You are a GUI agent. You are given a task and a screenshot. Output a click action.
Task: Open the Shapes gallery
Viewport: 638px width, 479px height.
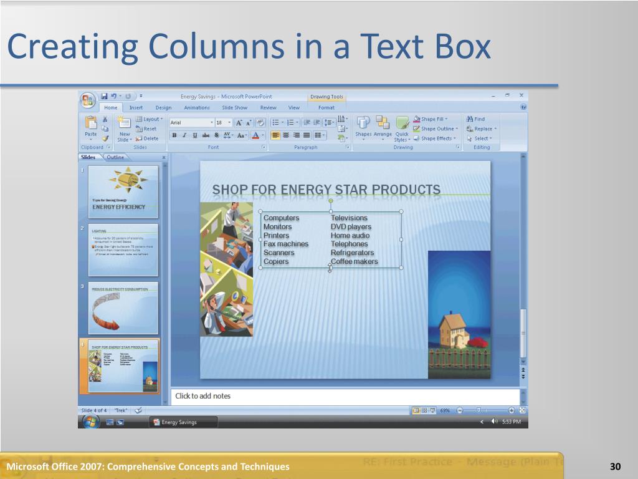coord(363,127)
